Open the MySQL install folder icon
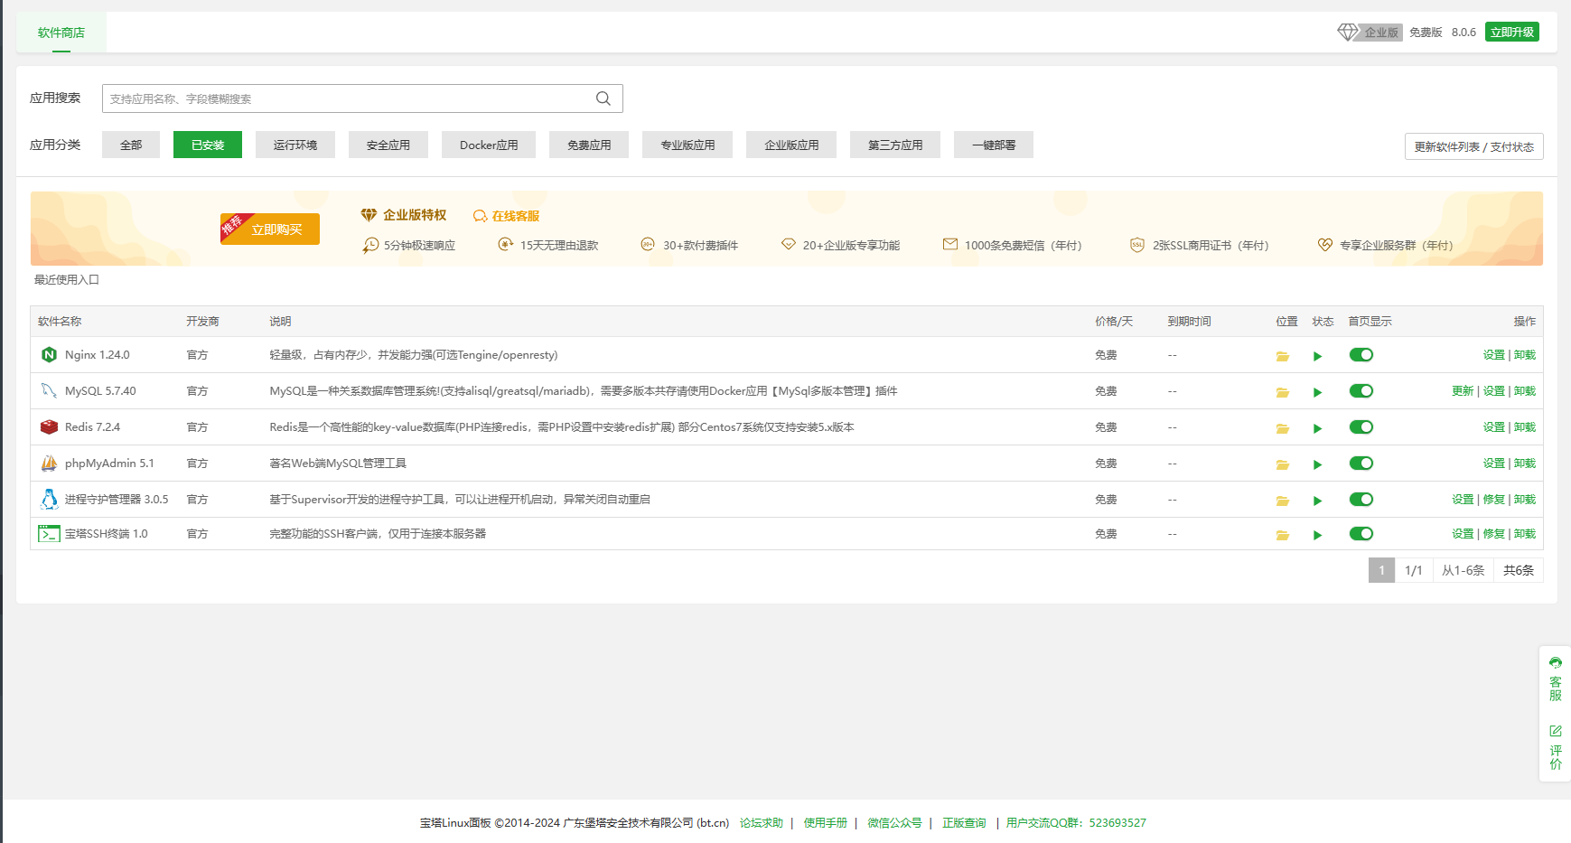Screen dimensions: 1571x843 (x=1282, y=392)
